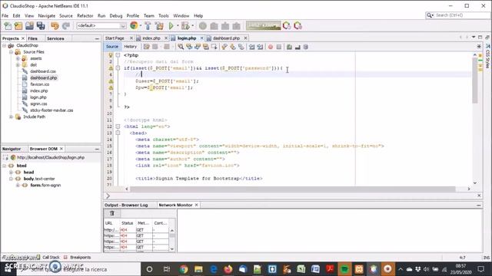Viewport: 492px width, 276px height.
Task: Expand the head DOM node
Action: 11,172
